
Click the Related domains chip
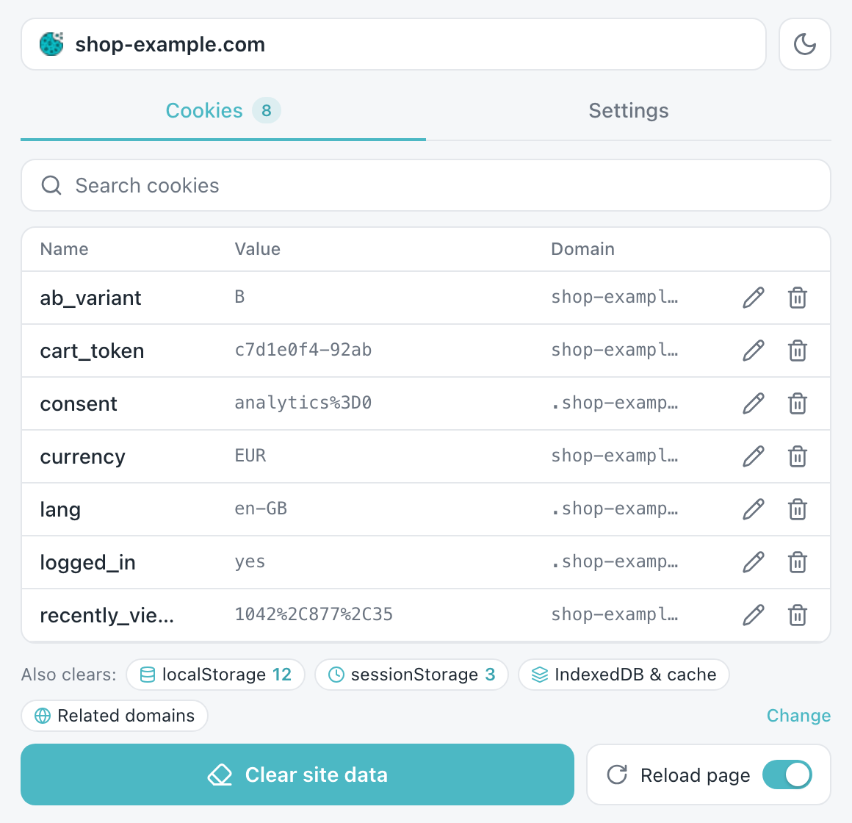click(x=115, y=716)
